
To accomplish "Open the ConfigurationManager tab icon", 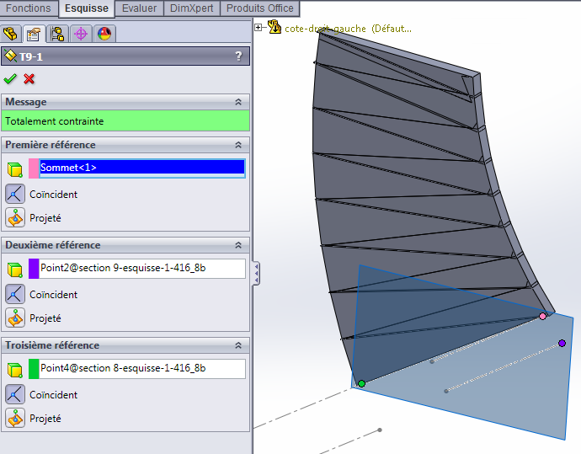I will (x=57, y=34).
